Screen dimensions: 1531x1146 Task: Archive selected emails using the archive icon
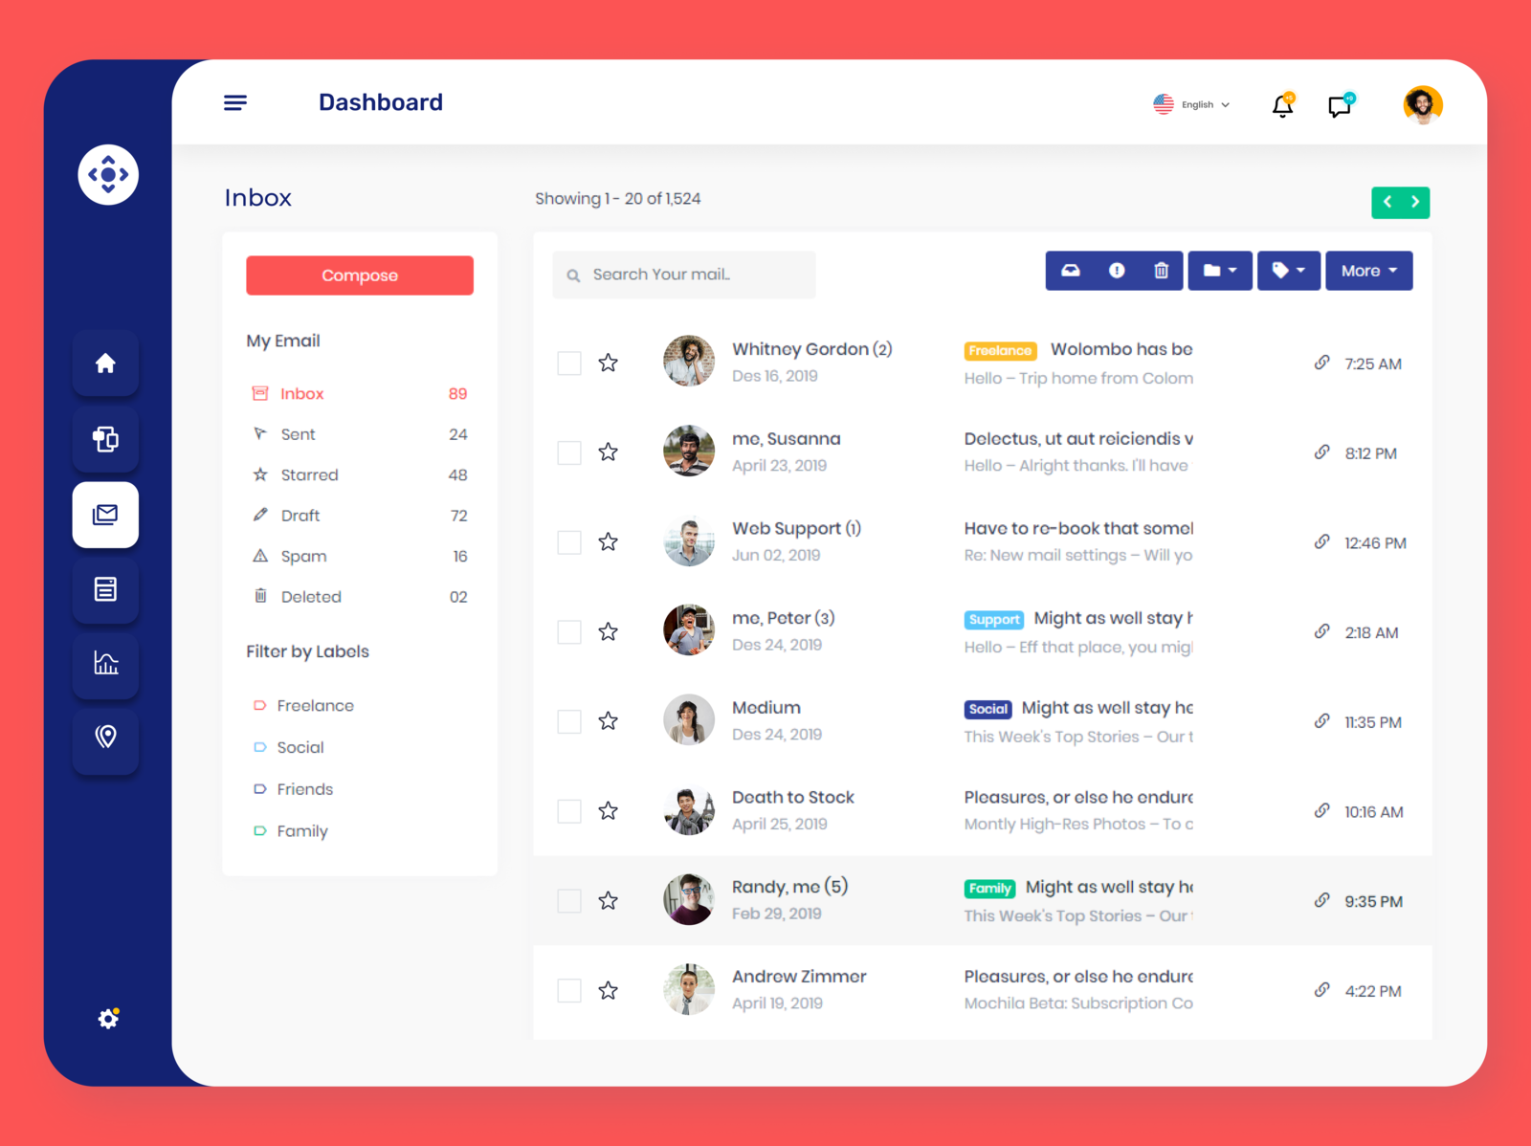click(x=1071, y=270)
